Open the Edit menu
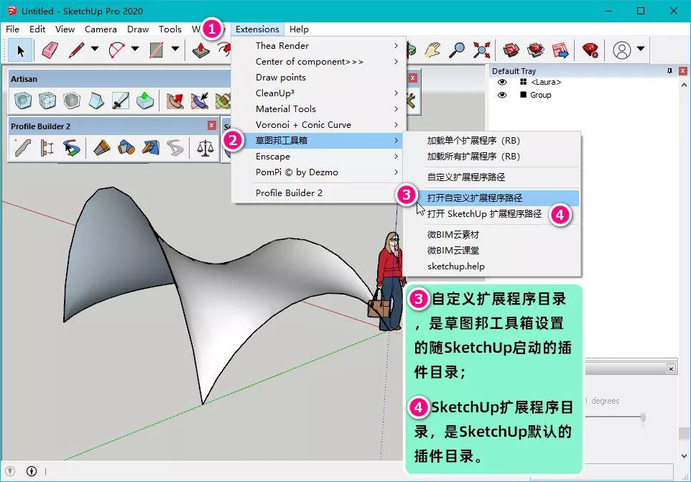Screen dimensions: 691x482 37,29
